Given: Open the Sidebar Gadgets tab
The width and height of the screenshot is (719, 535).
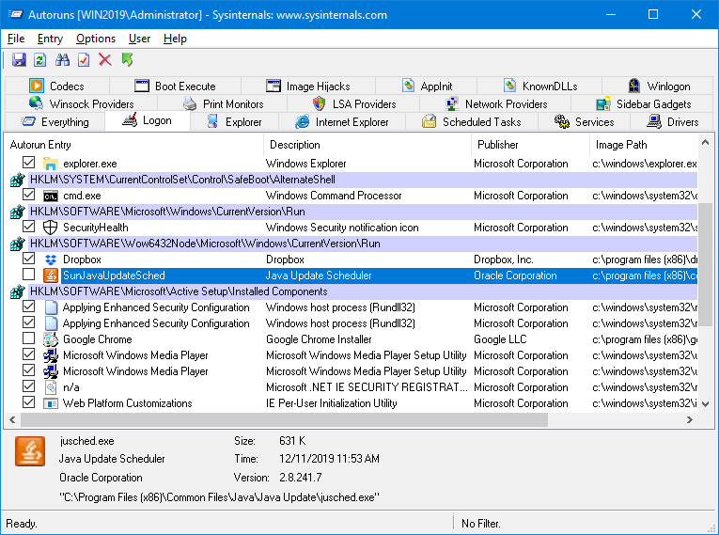Looking at the screenshot, I should coord(643,104).
